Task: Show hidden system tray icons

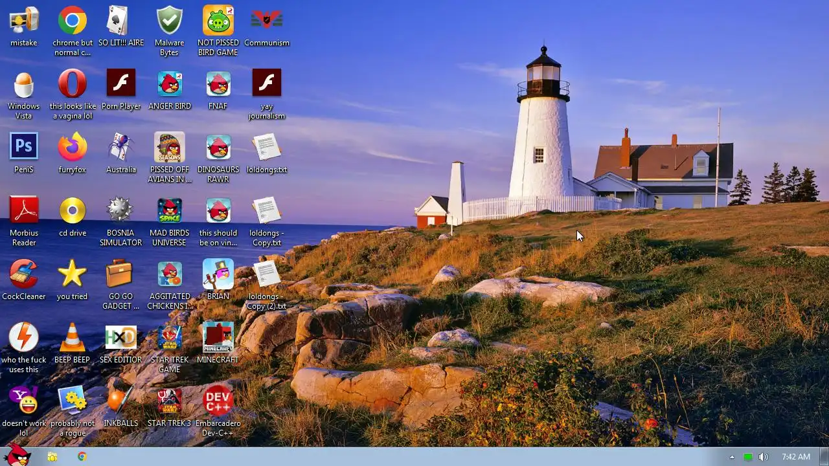Action: coord(732,457)
